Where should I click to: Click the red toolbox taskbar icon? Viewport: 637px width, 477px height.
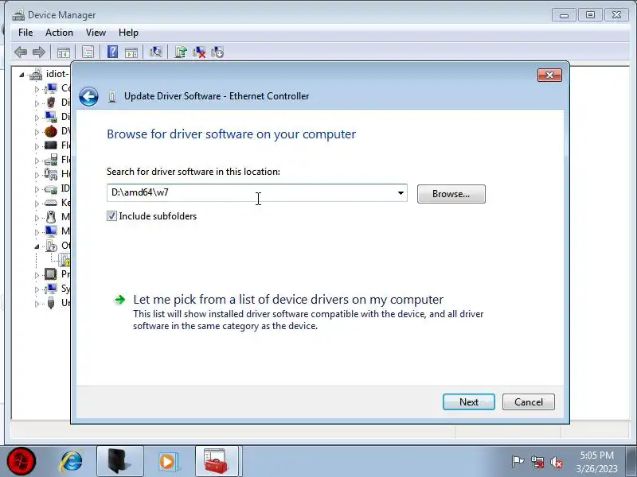tap(216, 462)
